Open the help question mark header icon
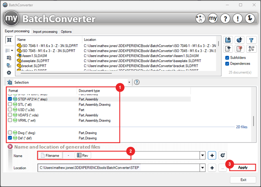261x187 pixels. pos(225,19)
